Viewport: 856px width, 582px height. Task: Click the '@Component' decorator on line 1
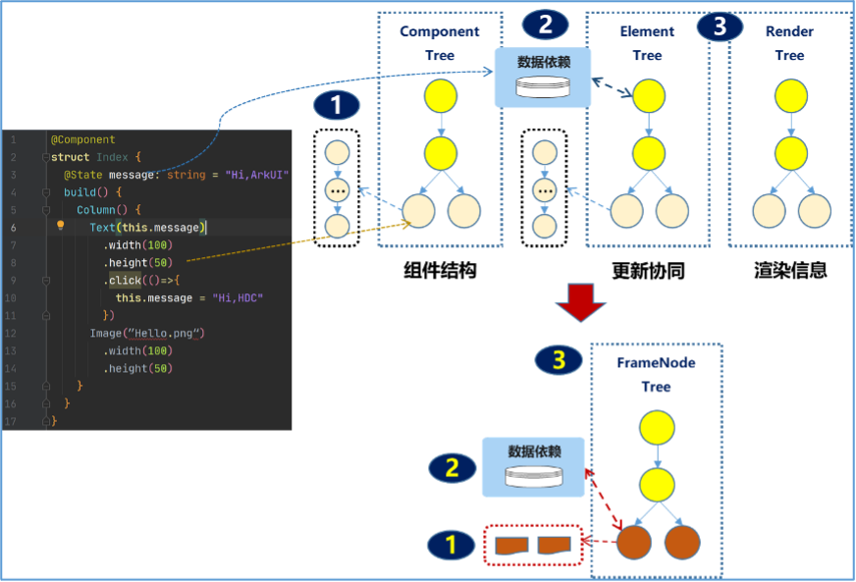coord(83,139)
